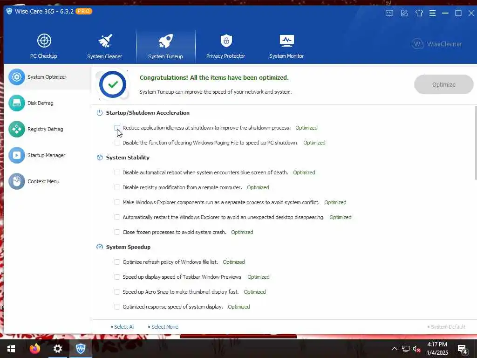Select Context Menu in the sidebar
This screenshot has width=477, height=358.
coord(48,181)
